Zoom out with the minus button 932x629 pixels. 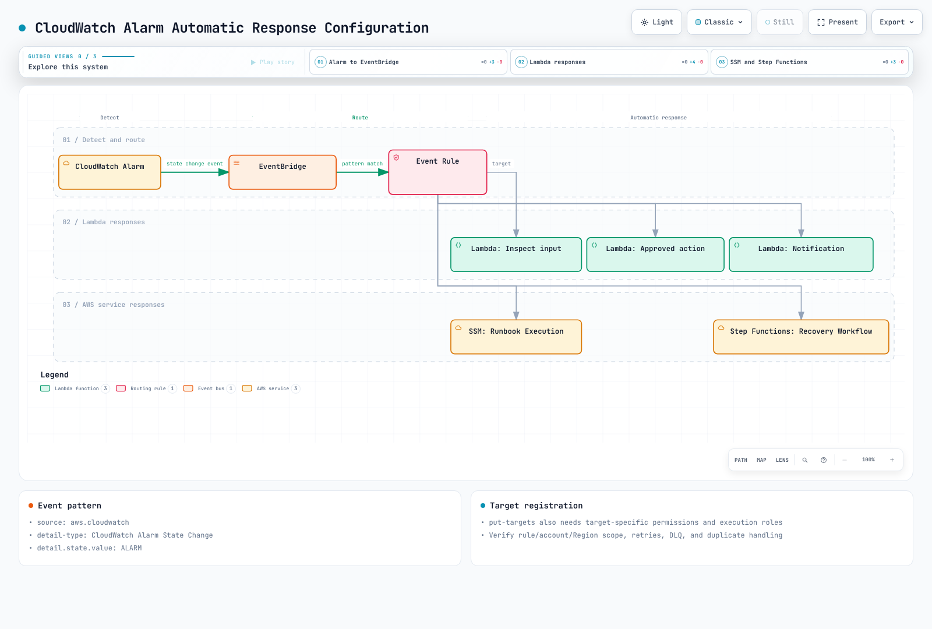(x=845, y=460)
